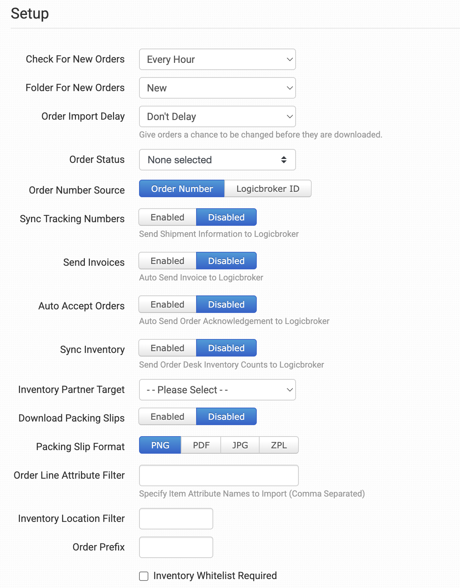
Task: Click the Order Line Attribute Filter field
Action: pyautogui.click(x=219, y=475)
